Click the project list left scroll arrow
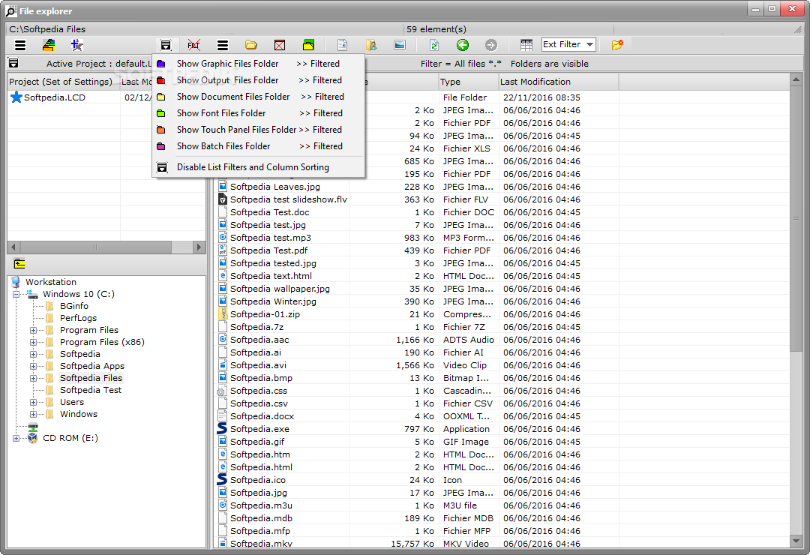Image resolution: width=810 pixels, height=555 pixels. click(13, 247)
